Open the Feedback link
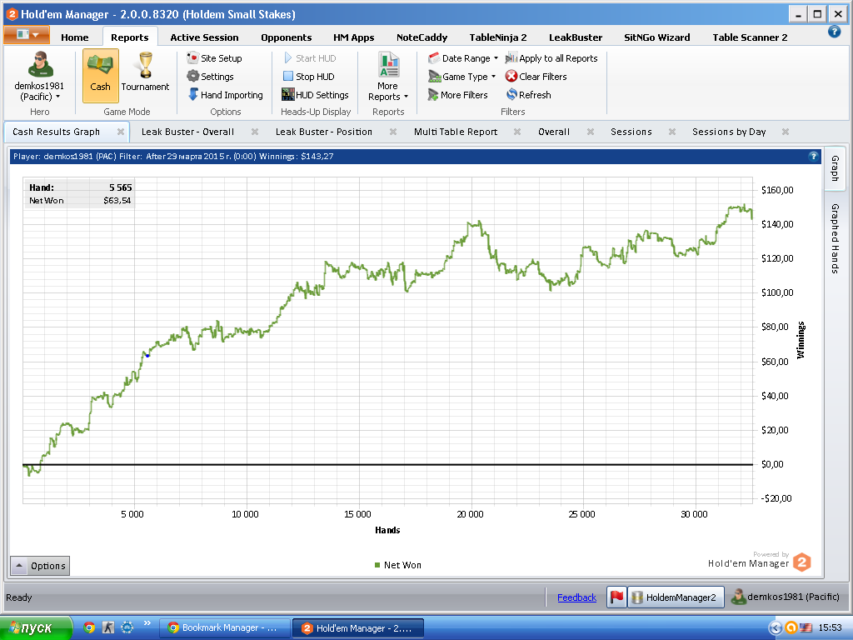The width and height of the screenshot is (853, 640). pos(576,597)
